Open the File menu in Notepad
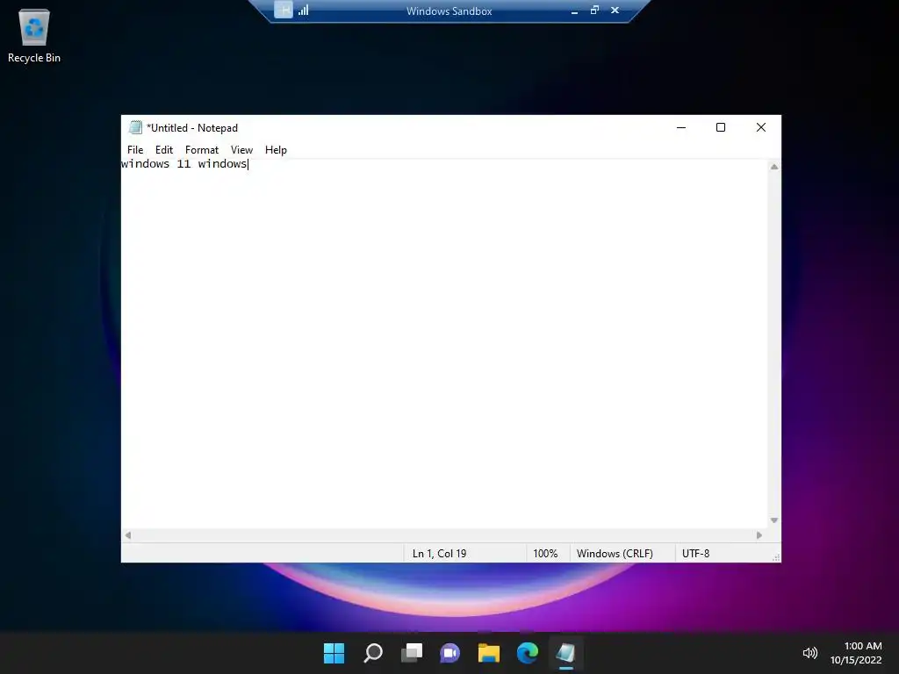 (x=135, y=149)
